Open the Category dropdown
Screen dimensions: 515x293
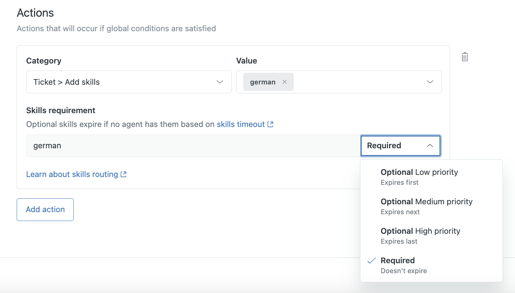coord(128,82)
